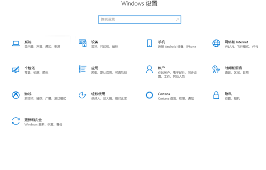Viewport: 266px width, 170px height.
Task: Click the 手机 title text
Action: [x=161, y=42]
